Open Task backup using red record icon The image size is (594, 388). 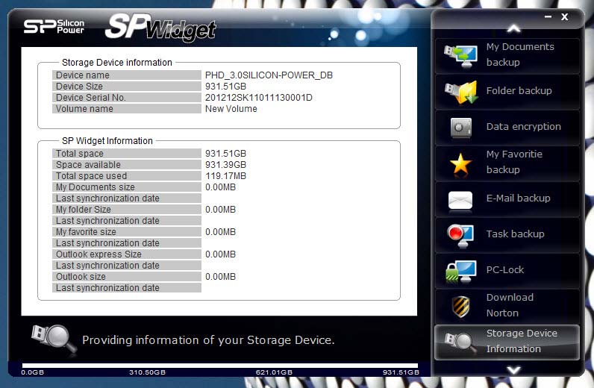(x=460, y=234)
